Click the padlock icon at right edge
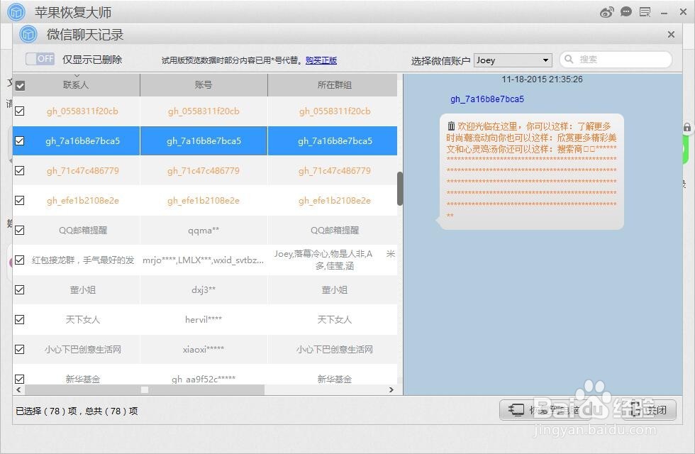This screenshot has height=454, width=695. [687, 128]
